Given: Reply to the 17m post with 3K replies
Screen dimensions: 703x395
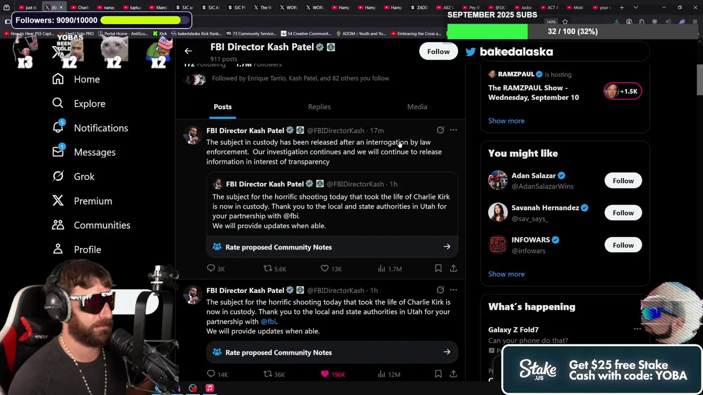Looking at the screenshot, I should click(215, 268).
